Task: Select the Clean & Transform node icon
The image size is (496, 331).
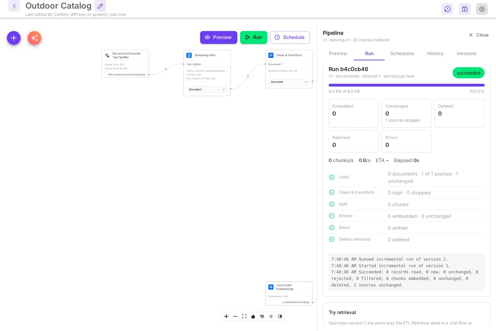Action: tap(271, 55)
